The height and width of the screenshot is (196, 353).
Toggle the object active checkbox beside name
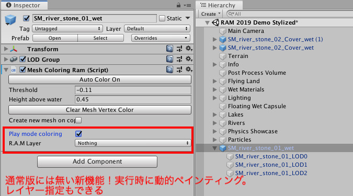point(26,18)
